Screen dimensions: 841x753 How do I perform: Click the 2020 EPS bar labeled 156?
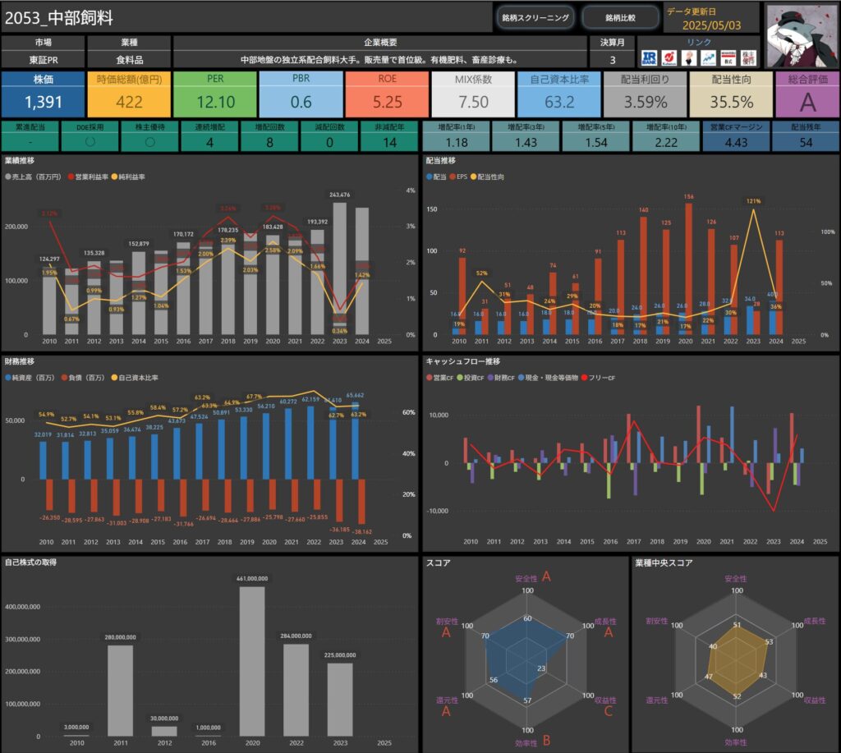point(689,269)
